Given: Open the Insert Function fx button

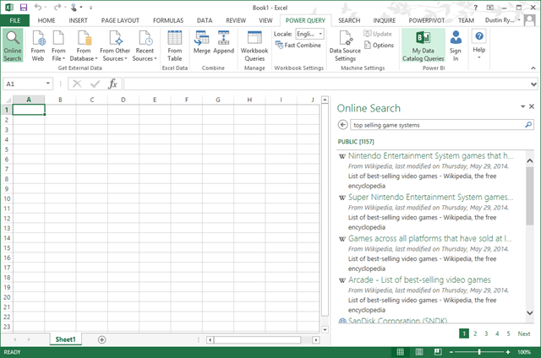Looking at the screenshot, I should click(112, 84).
